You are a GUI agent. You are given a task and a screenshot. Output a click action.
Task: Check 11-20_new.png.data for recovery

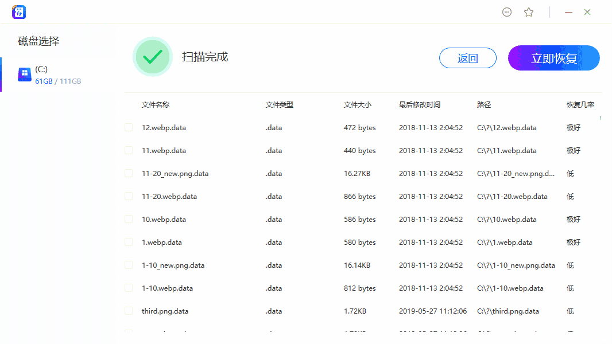click(128, 173)
